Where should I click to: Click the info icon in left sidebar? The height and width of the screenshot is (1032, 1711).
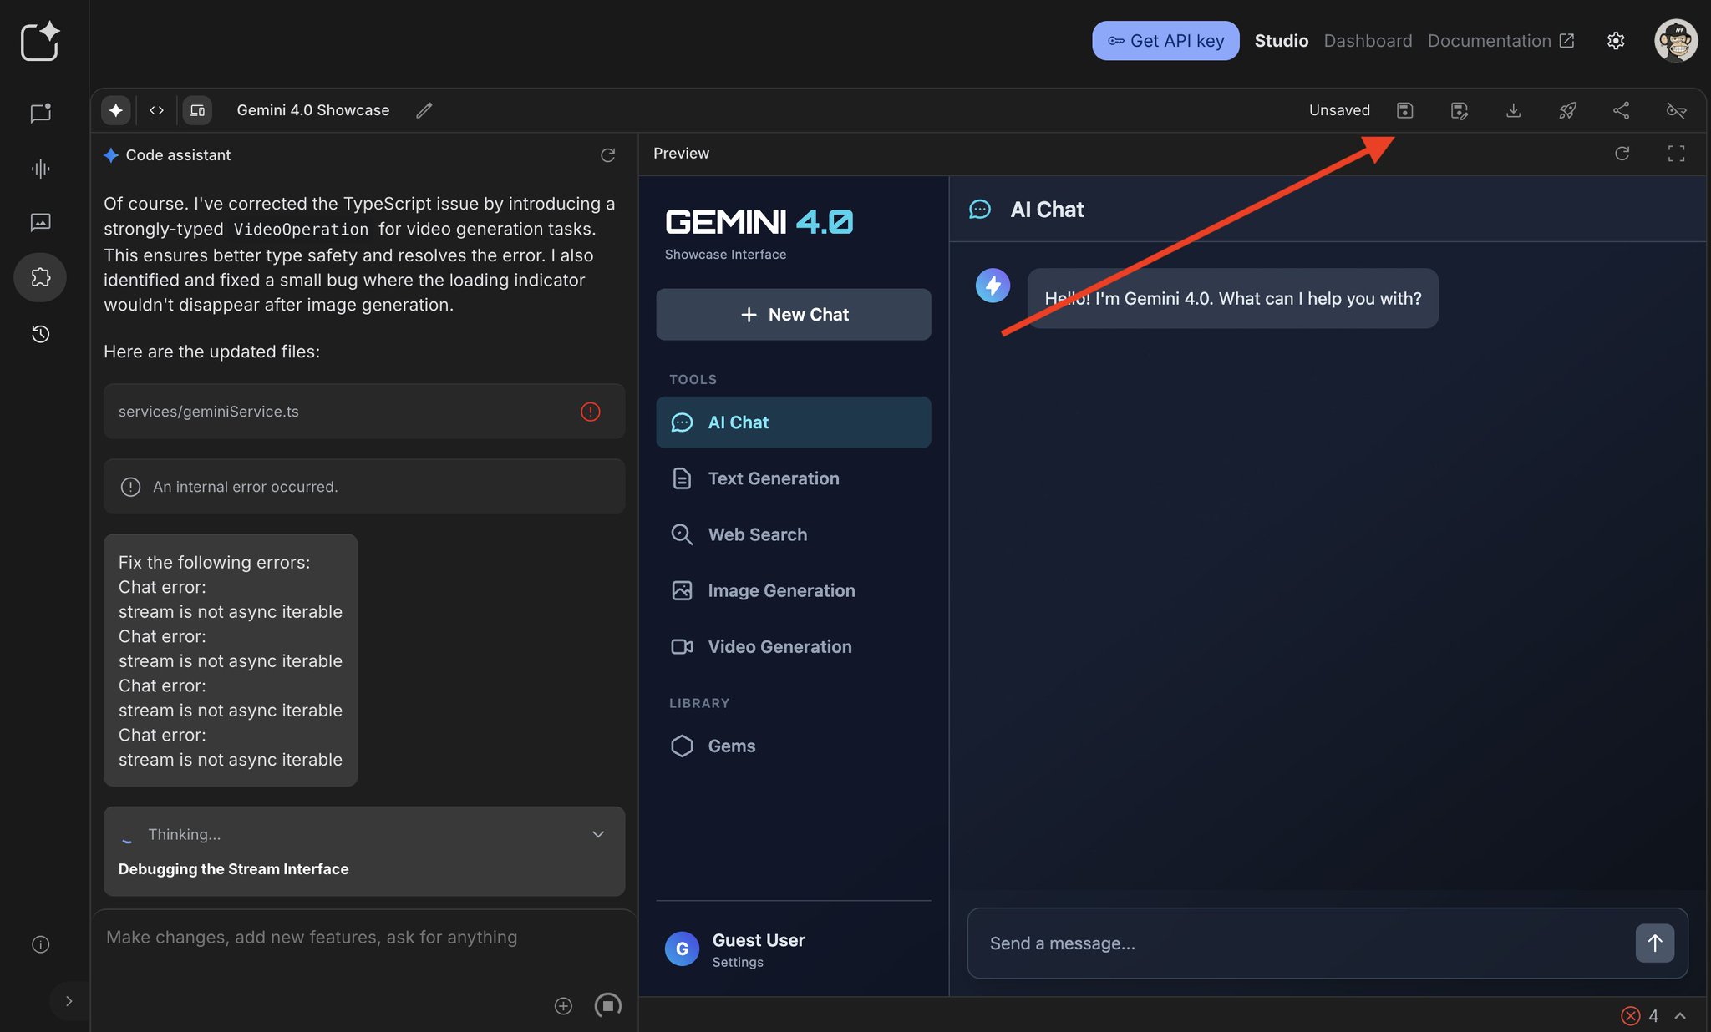click(x=40, y=944)
